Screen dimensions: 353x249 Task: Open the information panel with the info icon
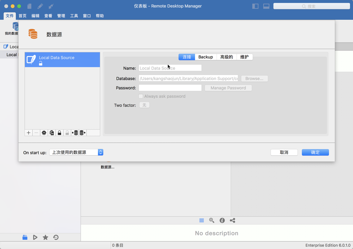coord(222,220)
